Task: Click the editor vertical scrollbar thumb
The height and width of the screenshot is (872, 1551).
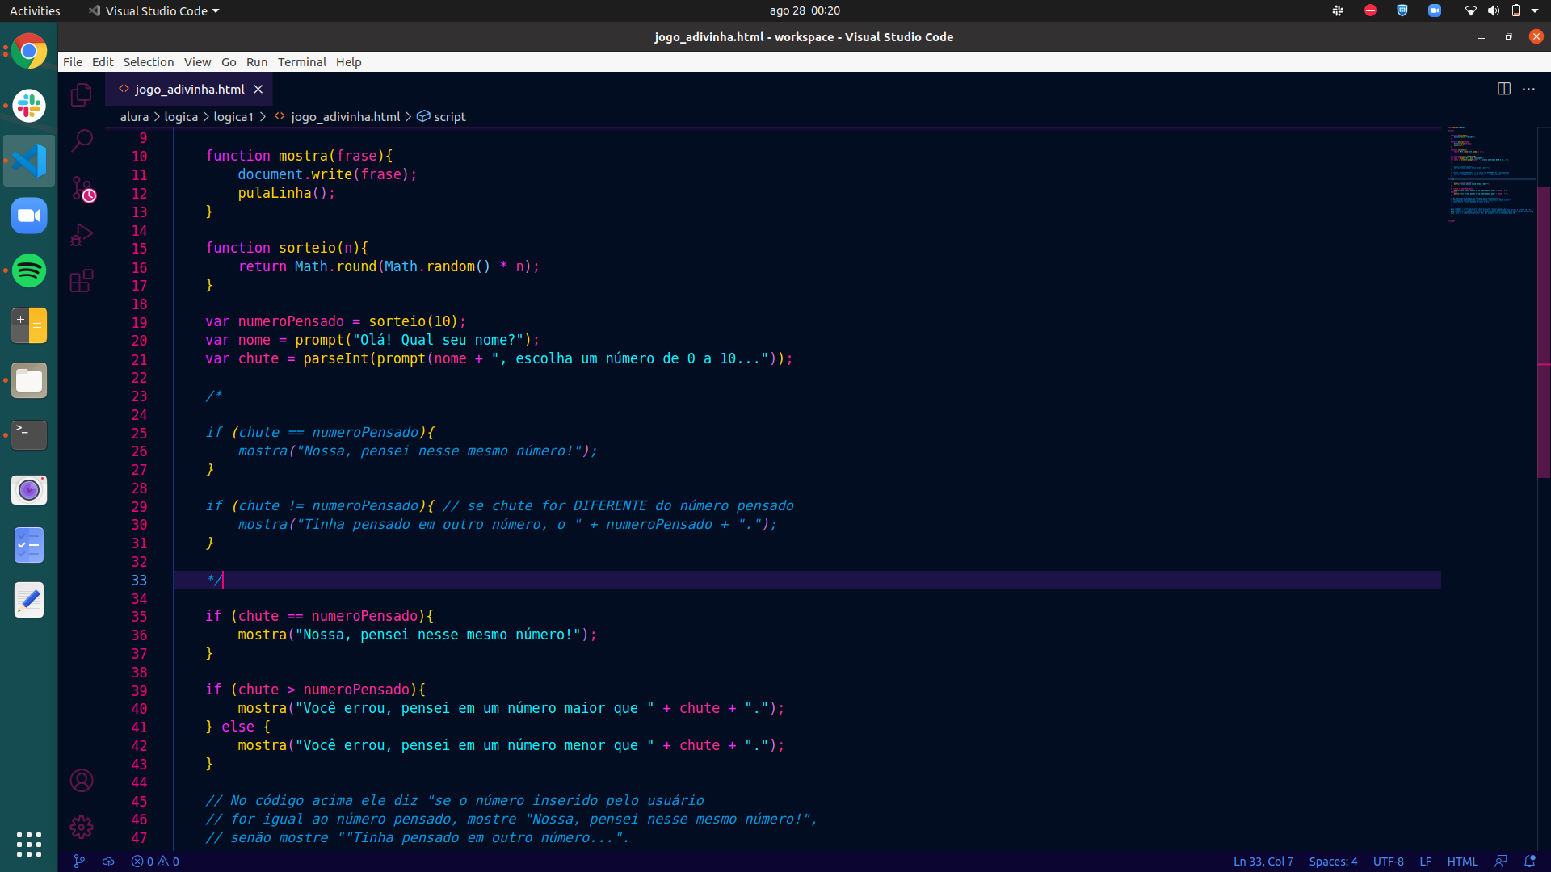Action: tap(1544, 331)
